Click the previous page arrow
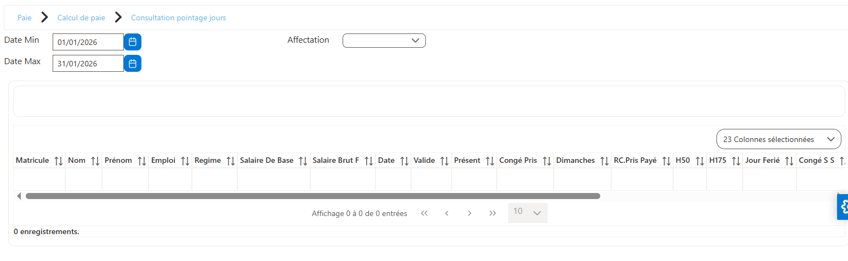The height and width of the screenshot is (261, 848). pos(447,213)
